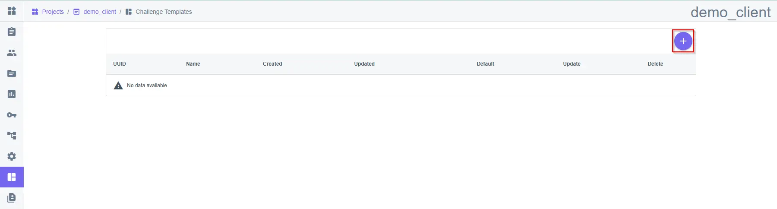Screen dimensions: 777x209
Task: Open the users group sidebar icon
Action: coord(12,53)
